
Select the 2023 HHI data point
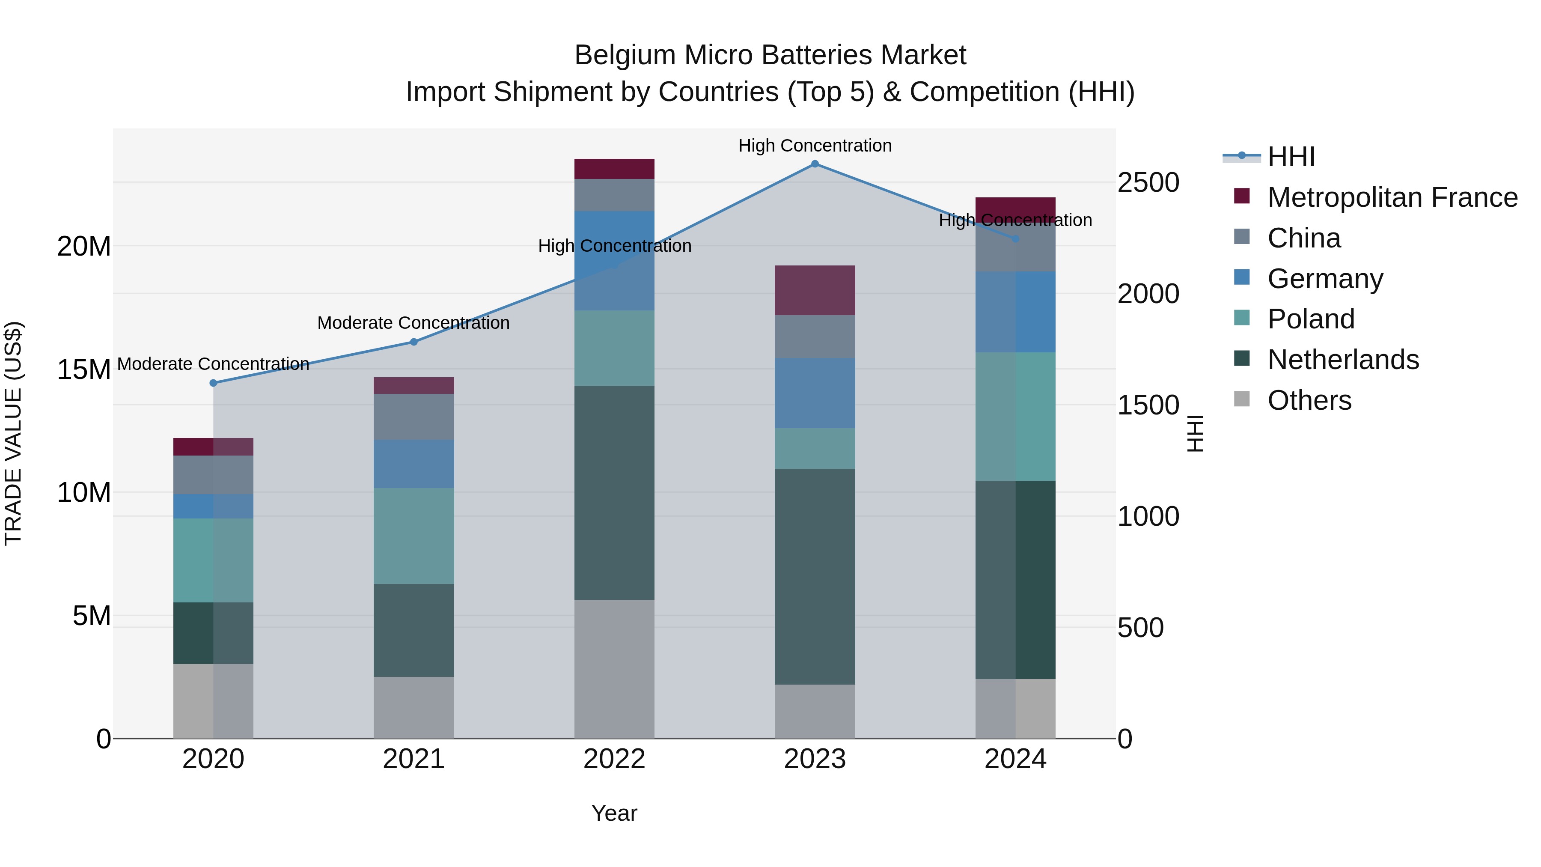pos(815,164)
